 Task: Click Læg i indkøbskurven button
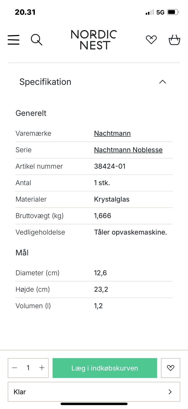[x=105, y=368]
